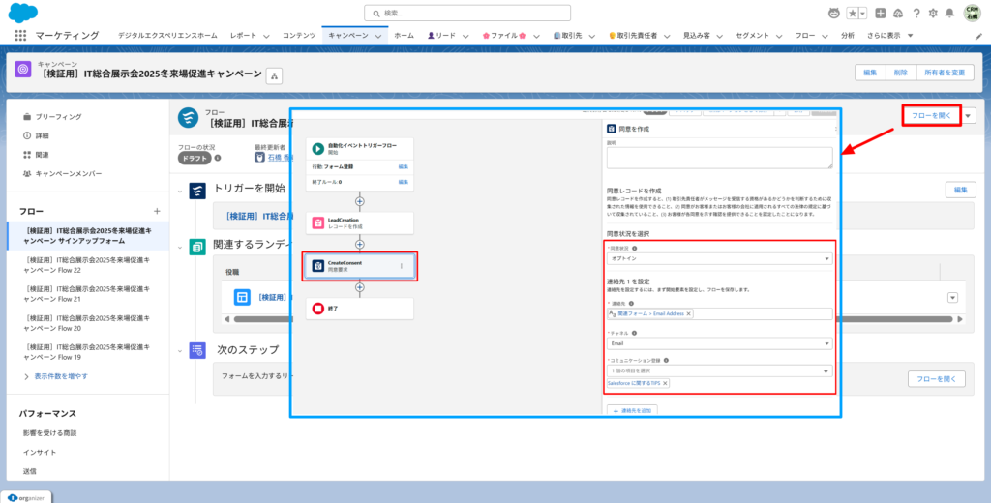Image resolution: width=991 pixels, height=503 pixels.
Task: Open CreateConsent node three-dot menu
Action: pos(401,266)
